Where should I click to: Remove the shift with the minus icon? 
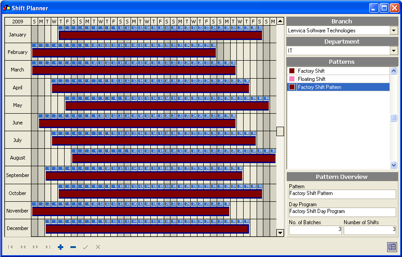[x=73, y=247]
